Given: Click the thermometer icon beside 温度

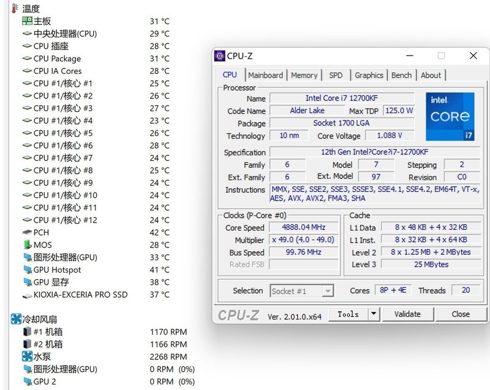Looking at the screenshot, I should point(15,9).
